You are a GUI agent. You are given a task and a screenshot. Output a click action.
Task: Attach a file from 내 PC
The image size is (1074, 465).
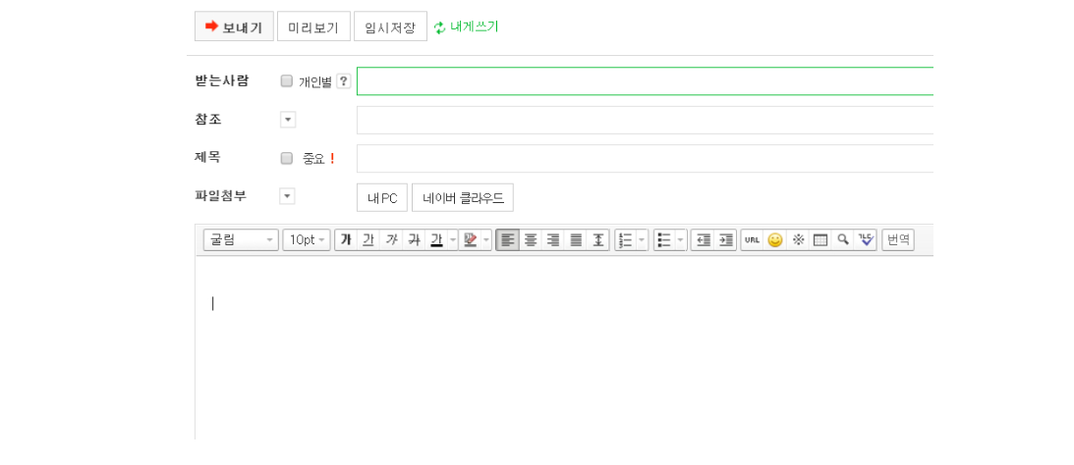pyautogui.click(x=382, y=197)
